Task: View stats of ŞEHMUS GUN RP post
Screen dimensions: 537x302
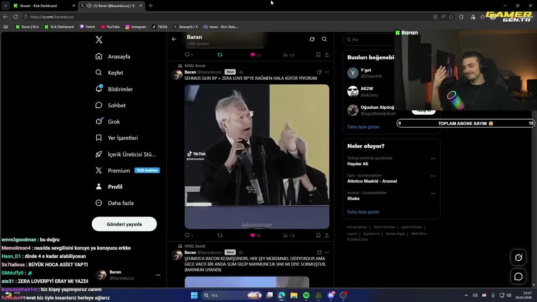Action: pos(286,235)
